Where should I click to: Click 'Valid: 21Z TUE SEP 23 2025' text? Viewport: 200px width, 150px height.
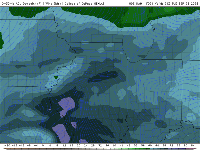pyautogui.click(x=176, y=3)
